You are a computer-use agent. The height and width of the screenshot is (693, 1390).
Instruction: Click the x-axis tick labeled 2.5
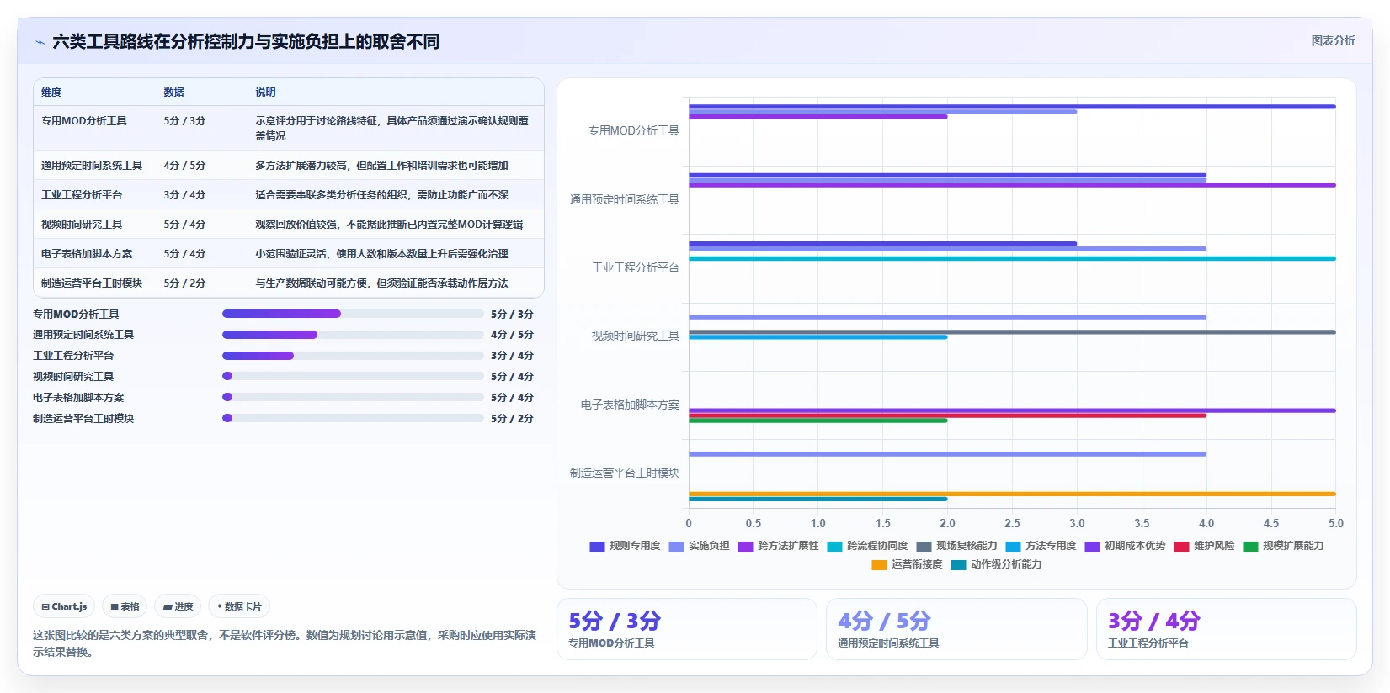click(x=1012, y=523)
